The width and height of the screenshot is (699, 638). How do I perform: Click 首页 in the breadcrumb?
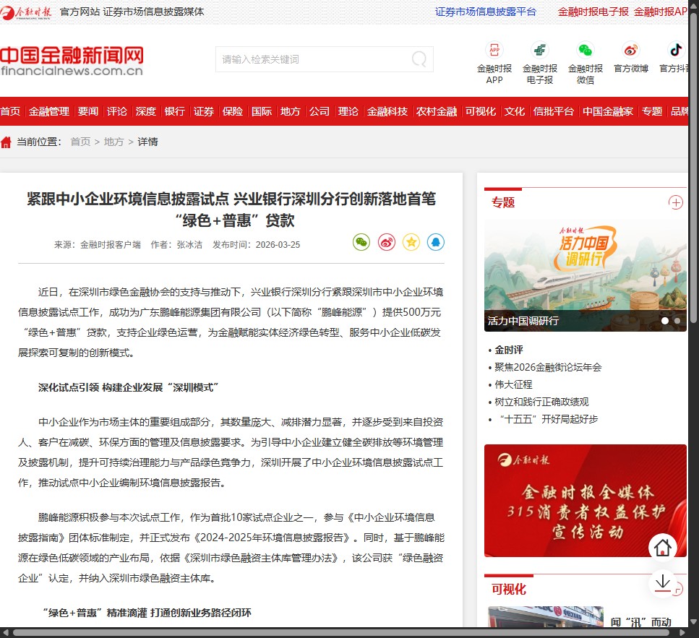tap(81, 142)
